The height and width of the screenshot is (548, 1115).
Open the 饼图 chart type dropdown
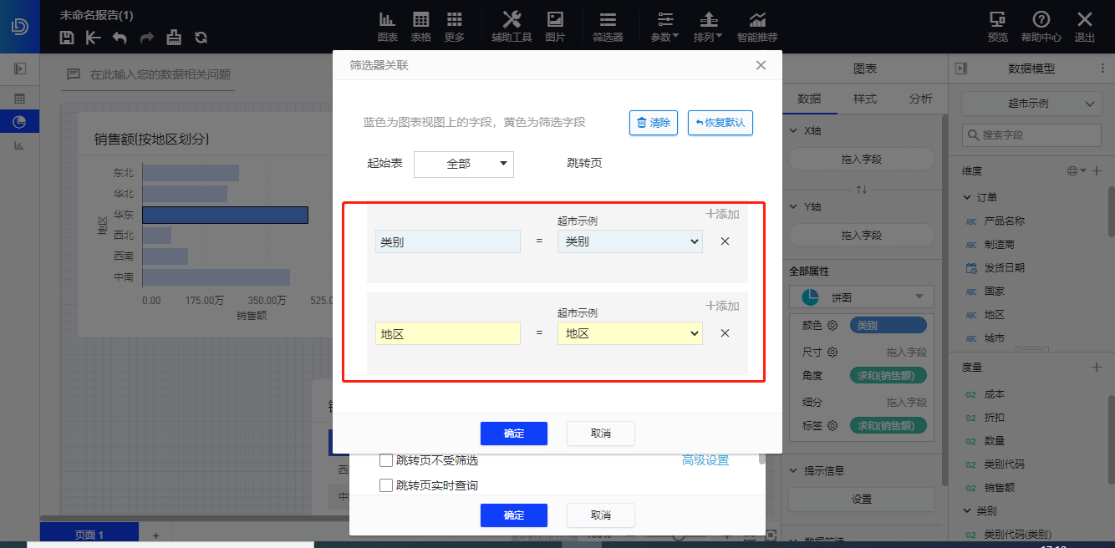(x=861, y=297)
